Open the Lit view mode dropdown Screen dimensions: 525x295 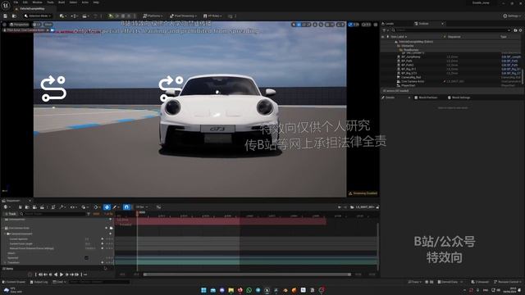pyautogui.click(x=36, y=25)
